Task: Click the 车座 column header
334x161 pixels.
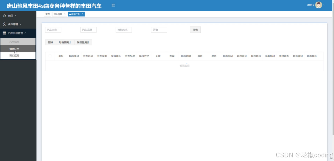Action: pos(172,56)
